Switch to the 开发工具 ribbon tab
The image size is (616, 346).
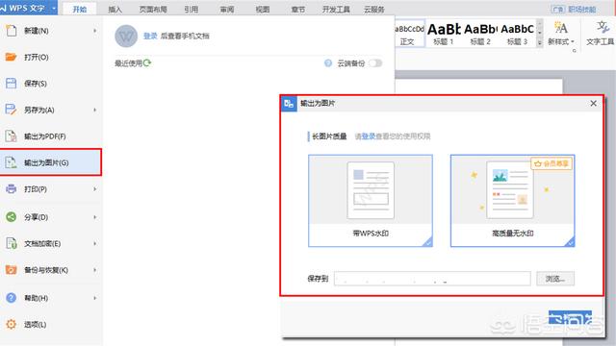[336, 9]
